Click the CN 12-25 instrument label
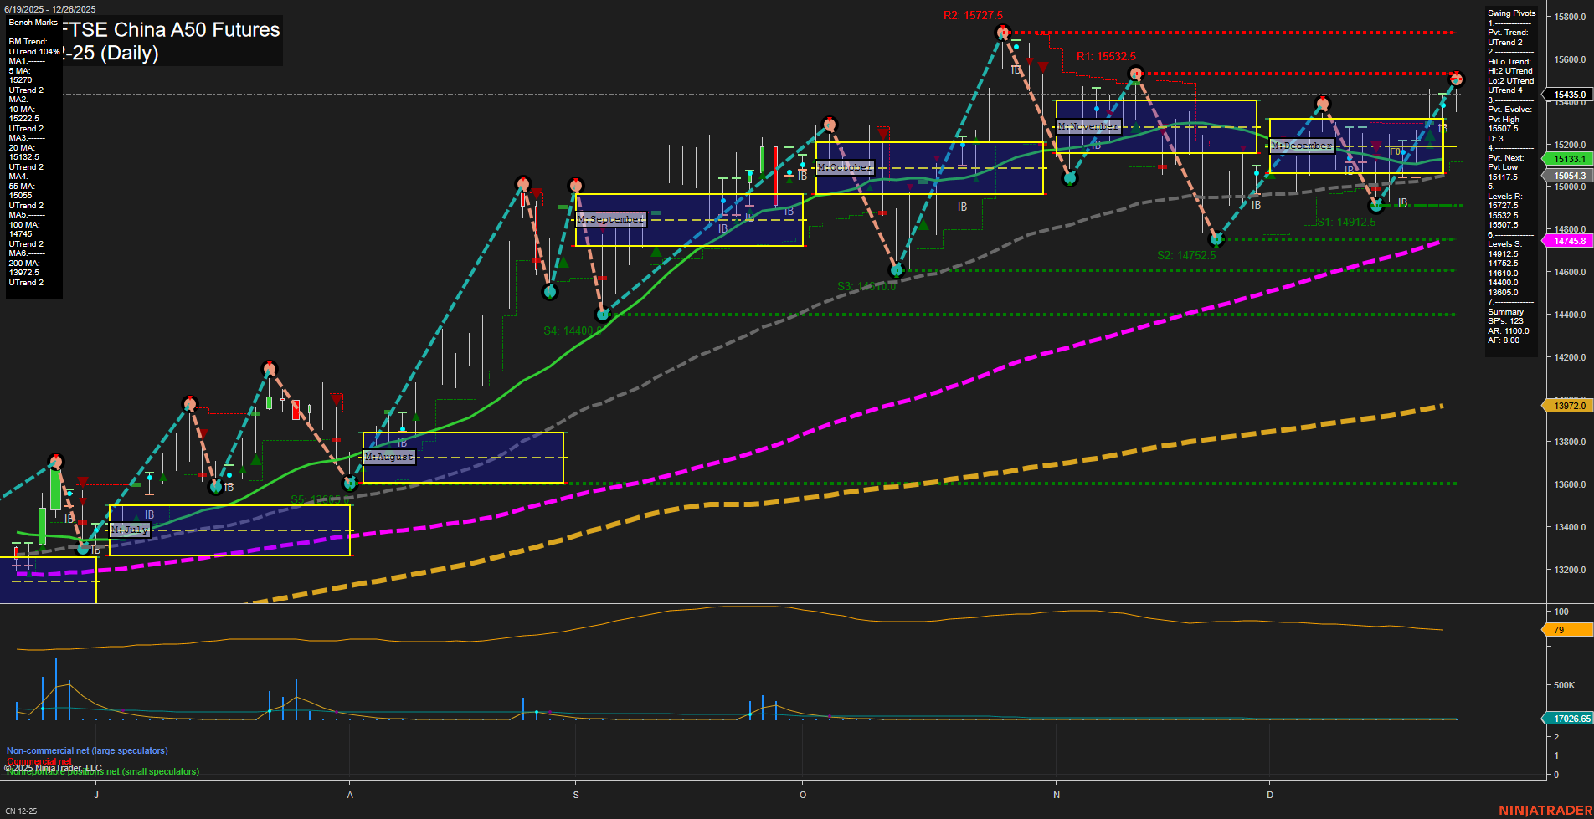 [x=20, y=811]
